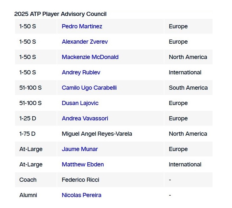The height and width of the screenshot is (208, 232).
Task: Select the 1-25 D ranking cell
Action: (x=27, y=118)
